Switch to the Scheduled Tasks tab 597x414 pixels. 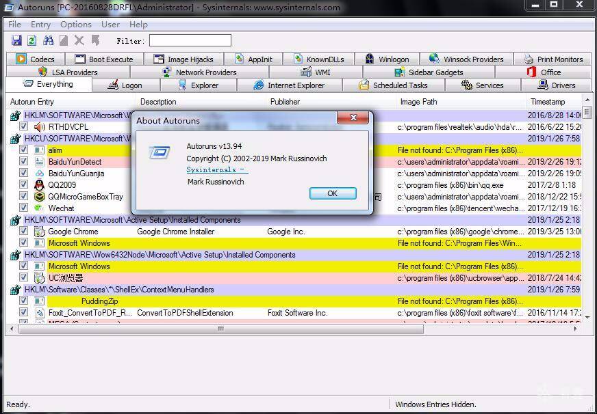point(394,85)
